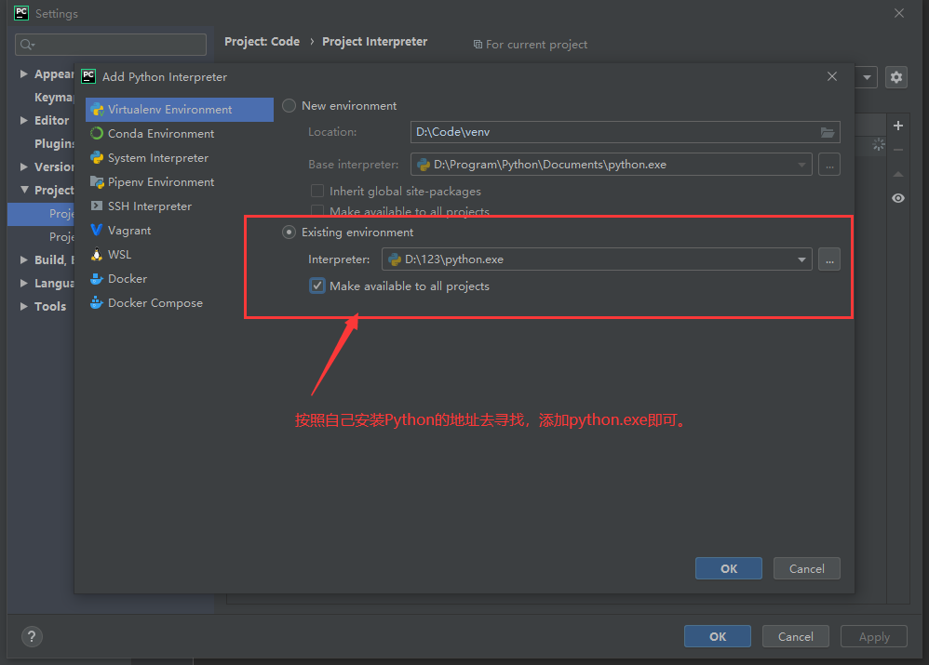
Task: Click search magnifier icon in Settings
Action: (x=27, y=45)
